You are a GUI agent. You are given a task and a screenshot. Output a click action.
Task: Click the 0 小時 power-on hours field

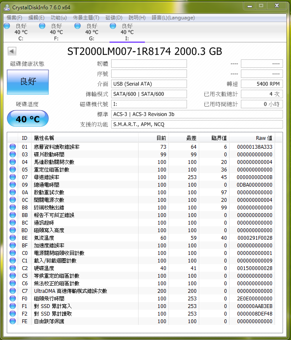262,104
